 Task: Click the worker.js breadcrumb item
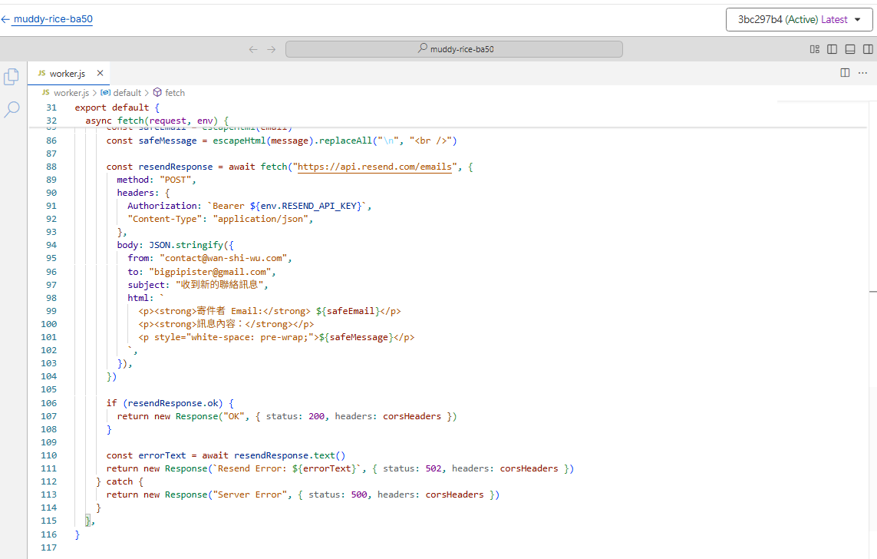pyautogui.click(x=71, y=93)
